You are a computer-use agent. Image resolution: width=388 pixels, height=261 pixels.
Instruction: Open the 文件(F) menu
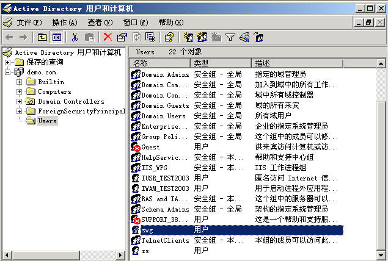click(29, 22)
